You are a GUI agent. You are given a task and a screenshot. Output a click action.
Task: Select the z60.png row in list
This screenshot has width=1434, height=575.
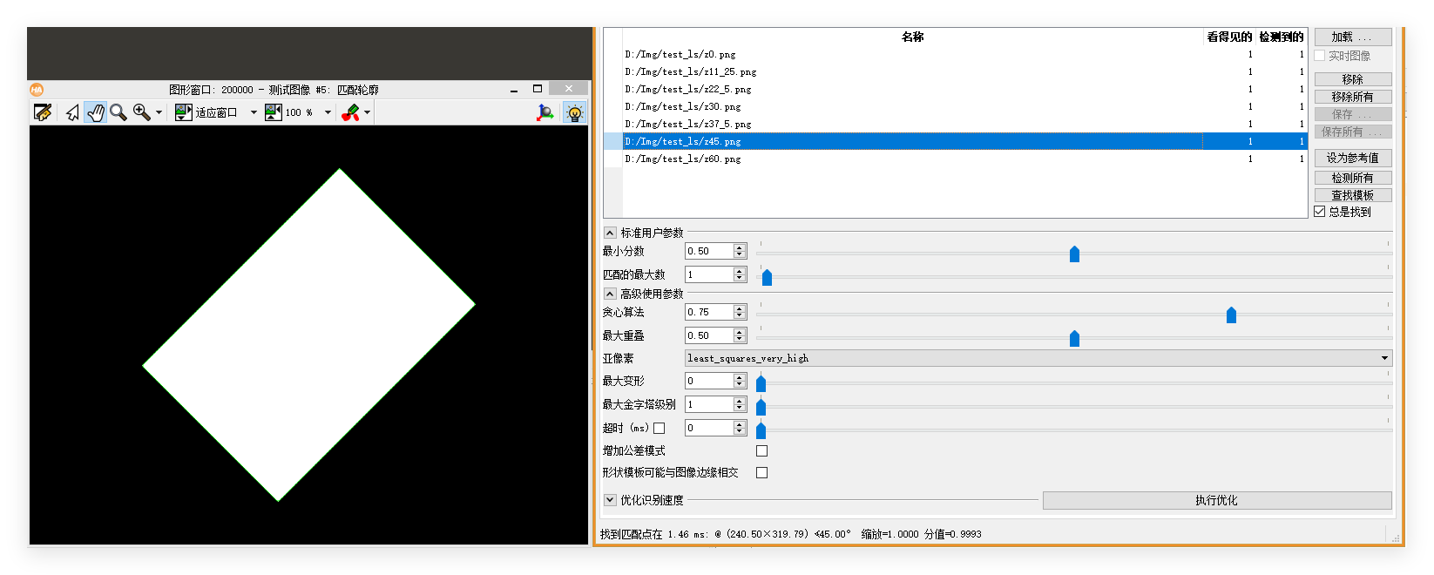[956, 159]
